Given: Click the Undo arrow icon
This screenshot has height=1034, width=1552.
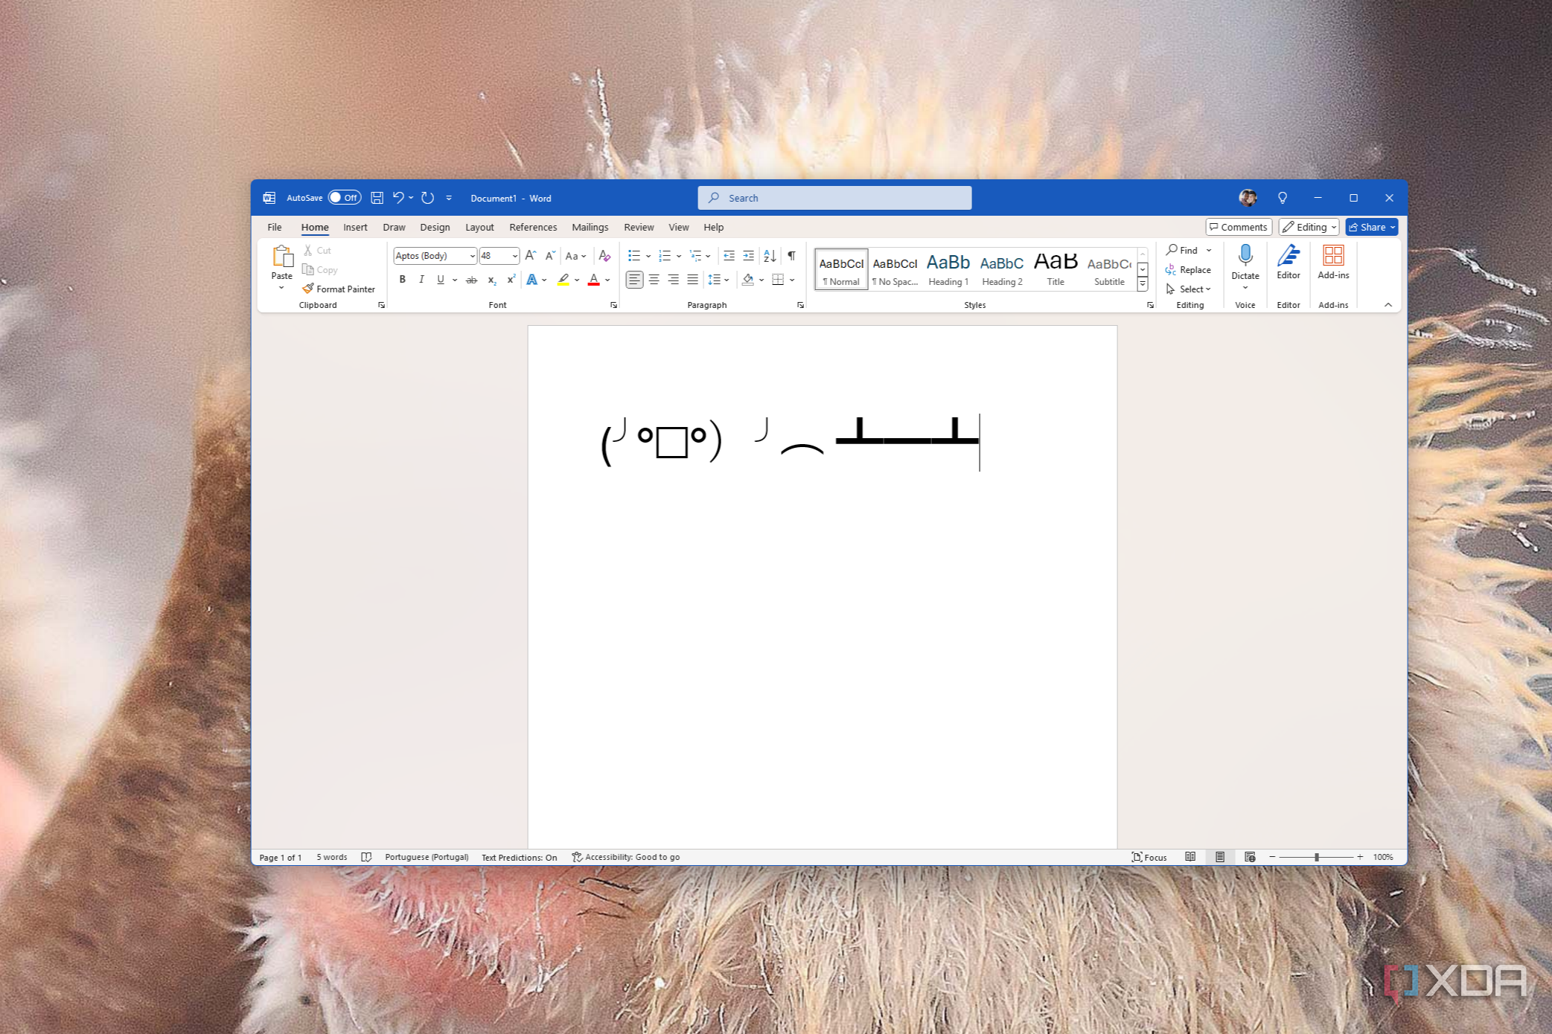Looking at the screenshot, I should (x=398, y=198).
